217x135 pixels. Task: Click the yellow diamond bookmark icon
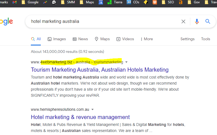coord(146,2)
